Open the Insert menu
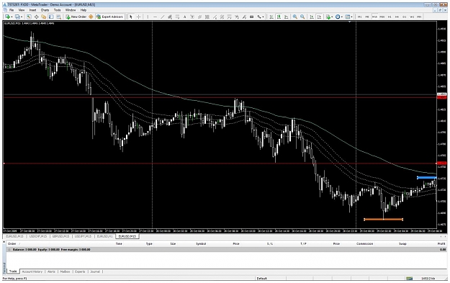This screenshot has width=450, height=283. (32, 10)
